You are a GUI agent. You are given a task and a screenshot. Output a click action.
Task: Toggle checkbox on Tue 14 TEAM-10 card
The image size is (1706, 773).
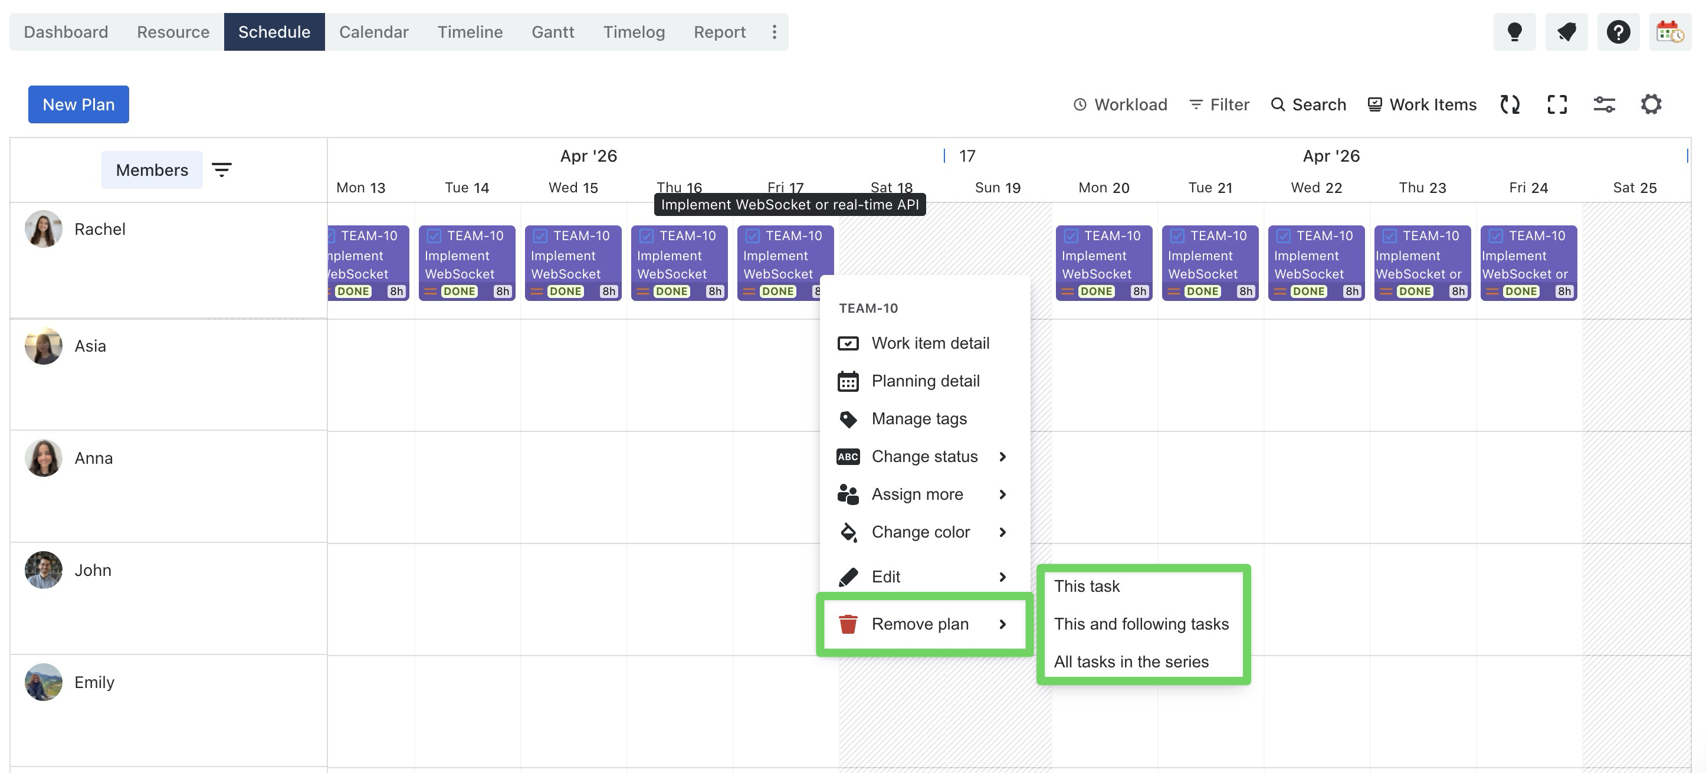[434, 236]
